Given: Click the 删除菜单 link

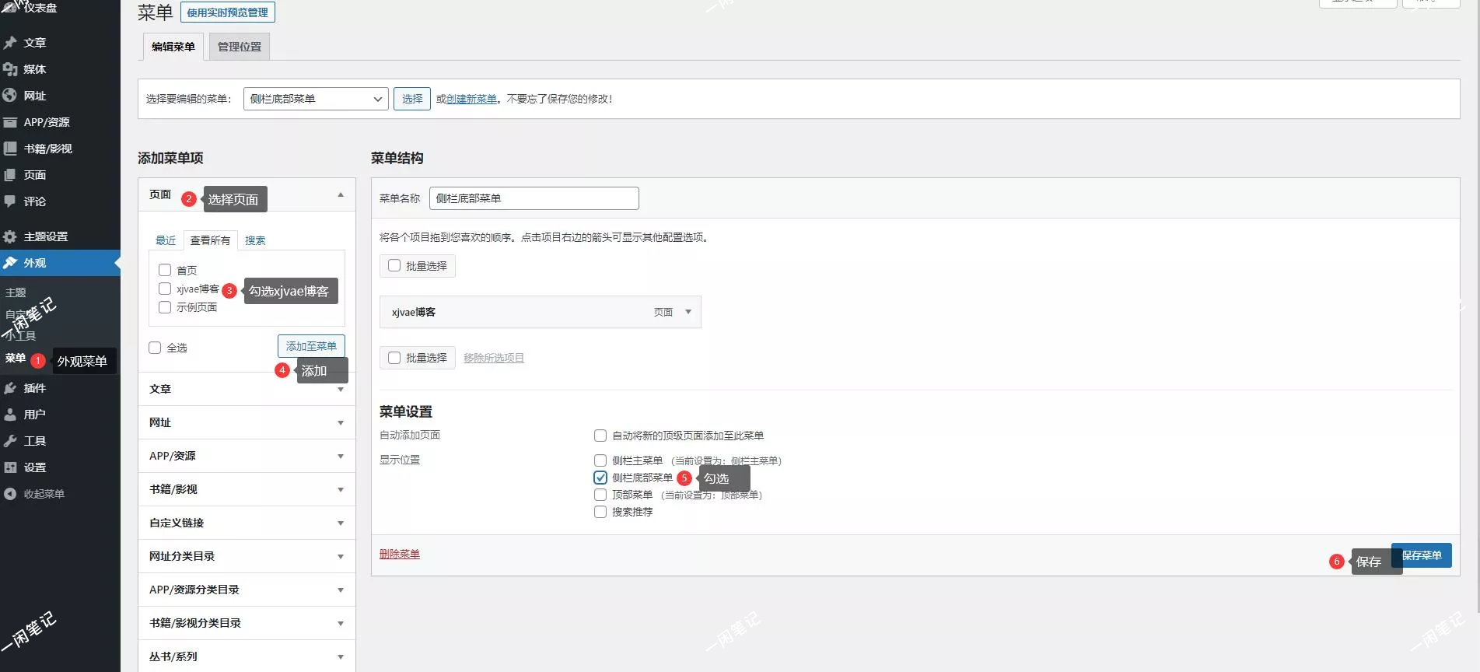Looking at the screenshot, I should [399, 554].
